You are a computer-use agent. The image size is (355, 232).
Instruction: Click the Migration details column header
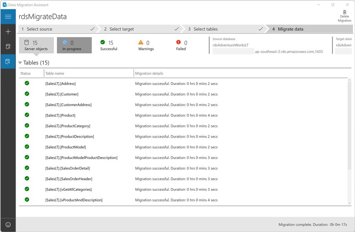click(x=149, y=73)
